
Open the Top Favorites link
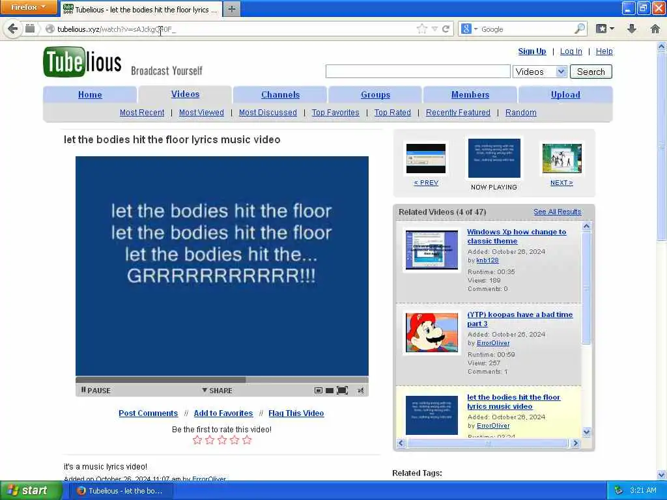click(335, 112)
